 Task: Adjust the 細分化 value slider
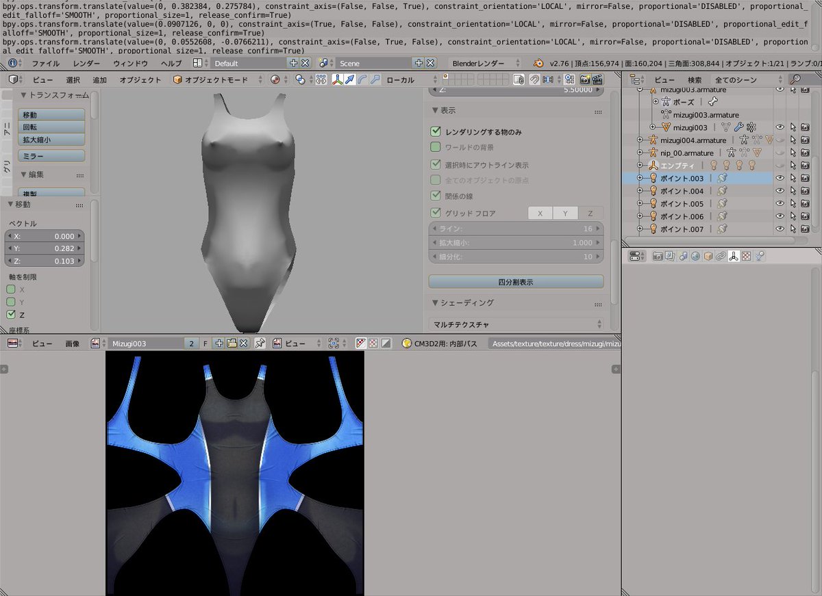[516, 257]
